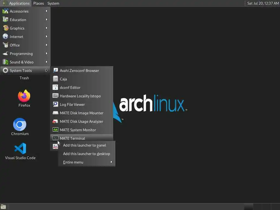Open the Places menu
Viewport: 280px width, 210px height.
[x=38, y=3]
